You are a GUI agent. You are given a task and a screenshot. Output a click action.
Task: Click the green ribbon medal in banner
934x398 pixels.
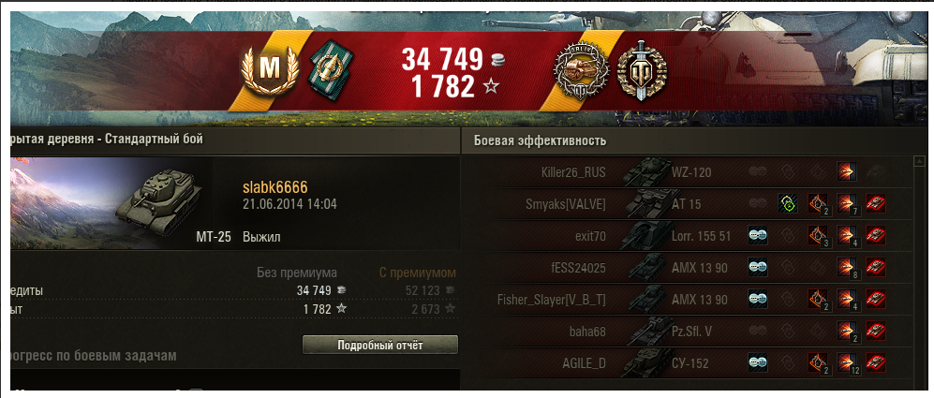pos(331,71)
